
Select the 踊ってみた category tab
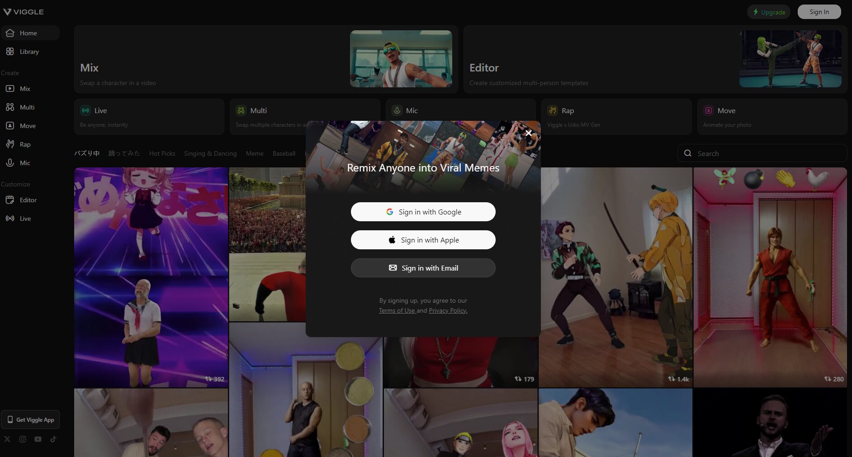[x=124, y=153]
